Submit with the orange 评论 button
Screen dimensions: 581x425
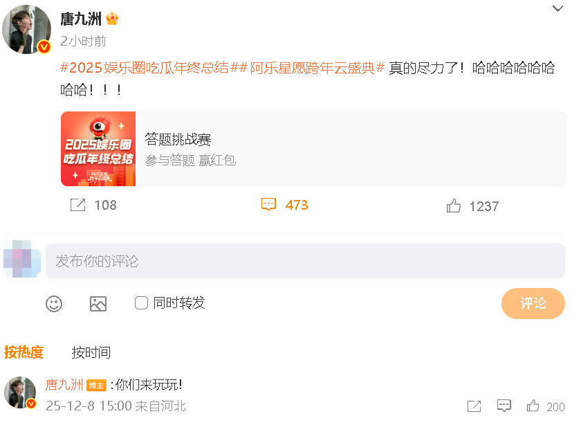533,303
